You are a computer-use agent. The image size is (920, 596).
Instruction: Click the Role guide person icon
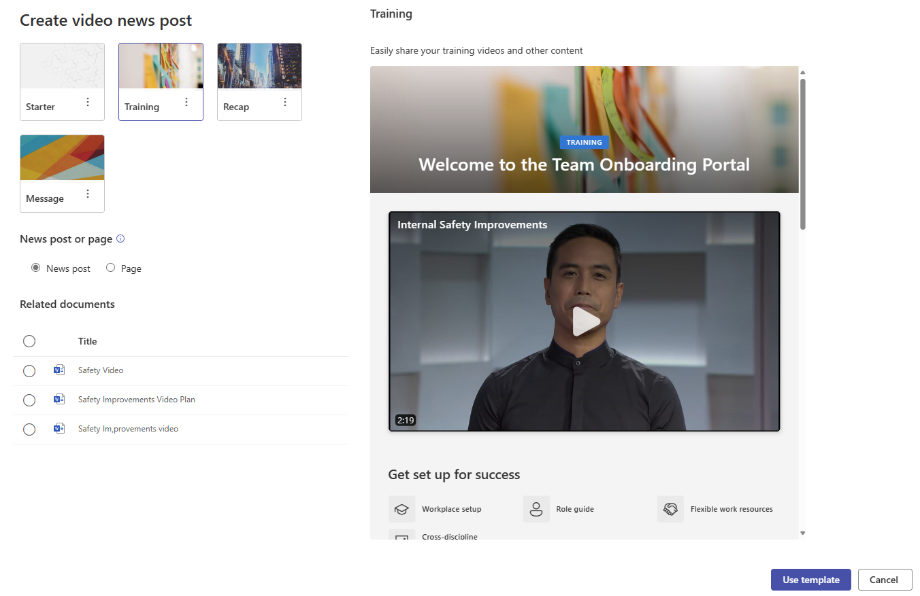tap(536, 509)
